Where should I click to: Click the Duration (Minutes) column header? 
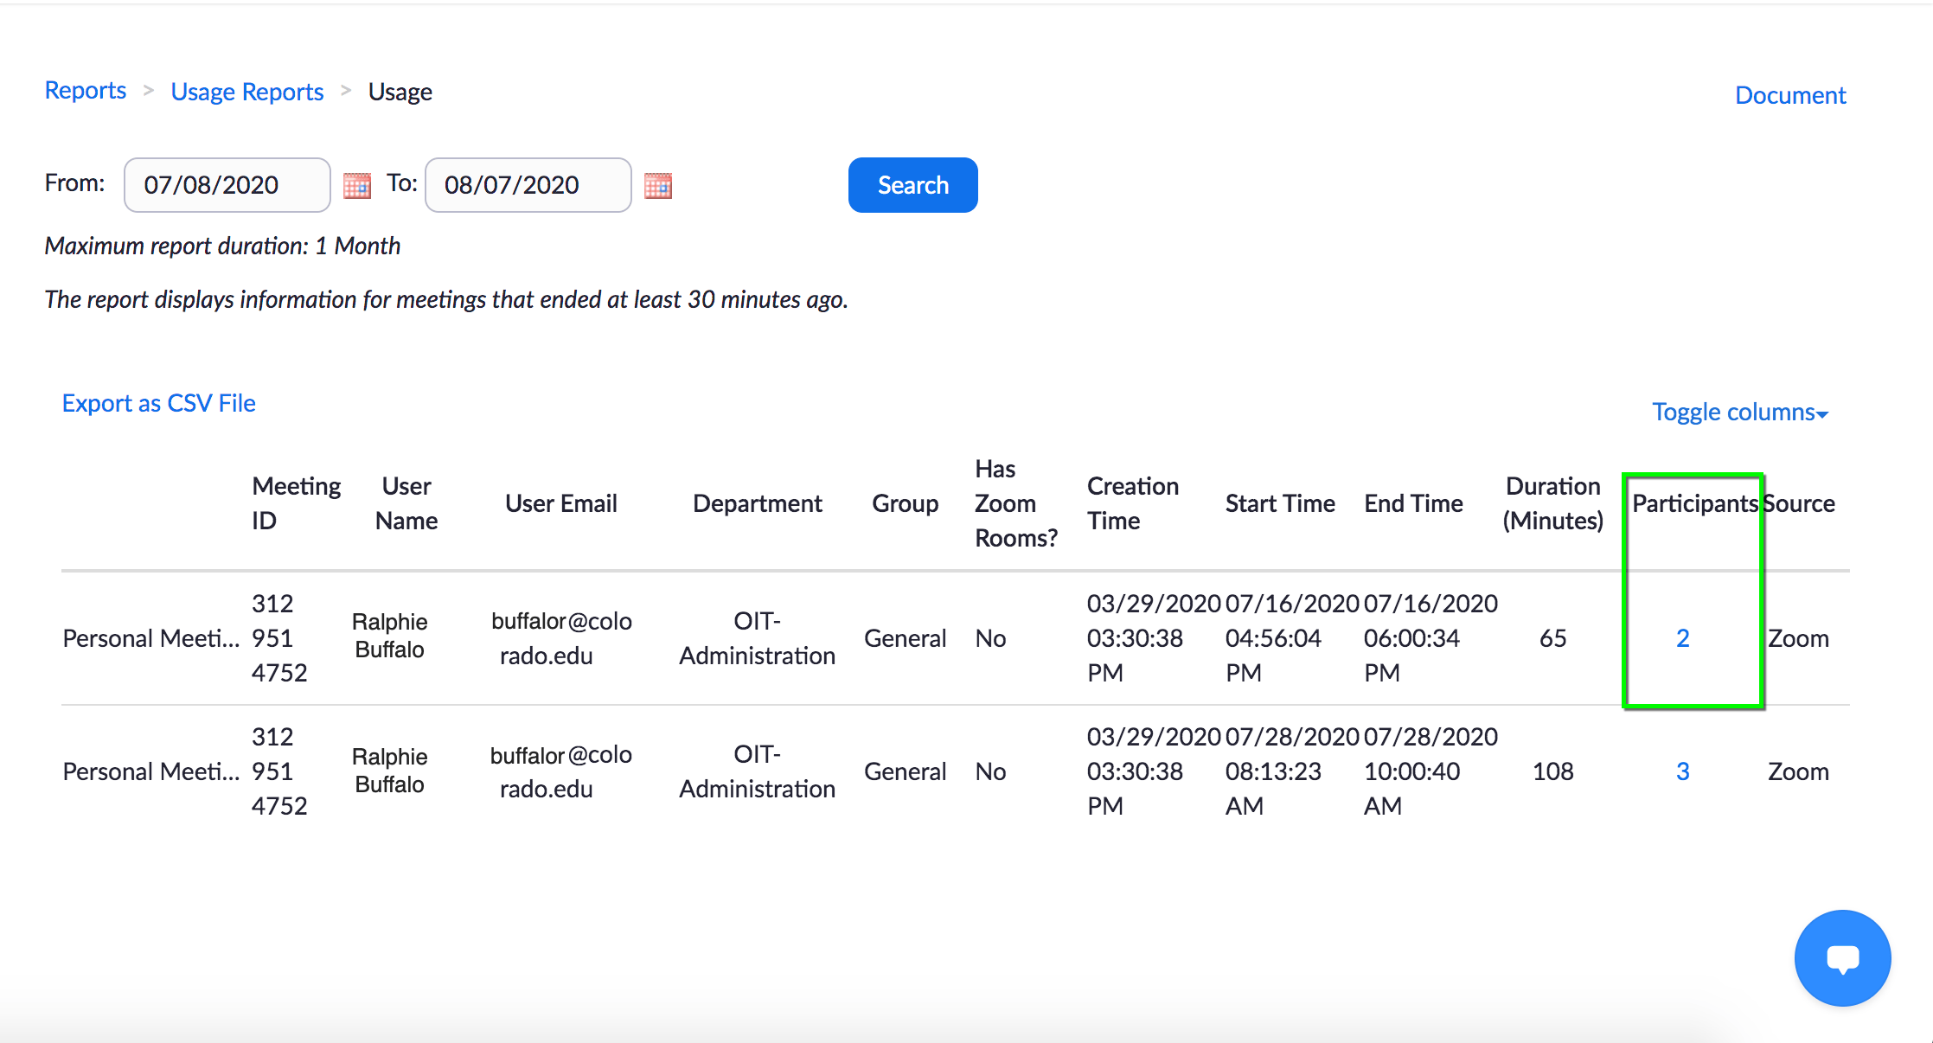coord(1552,503)
